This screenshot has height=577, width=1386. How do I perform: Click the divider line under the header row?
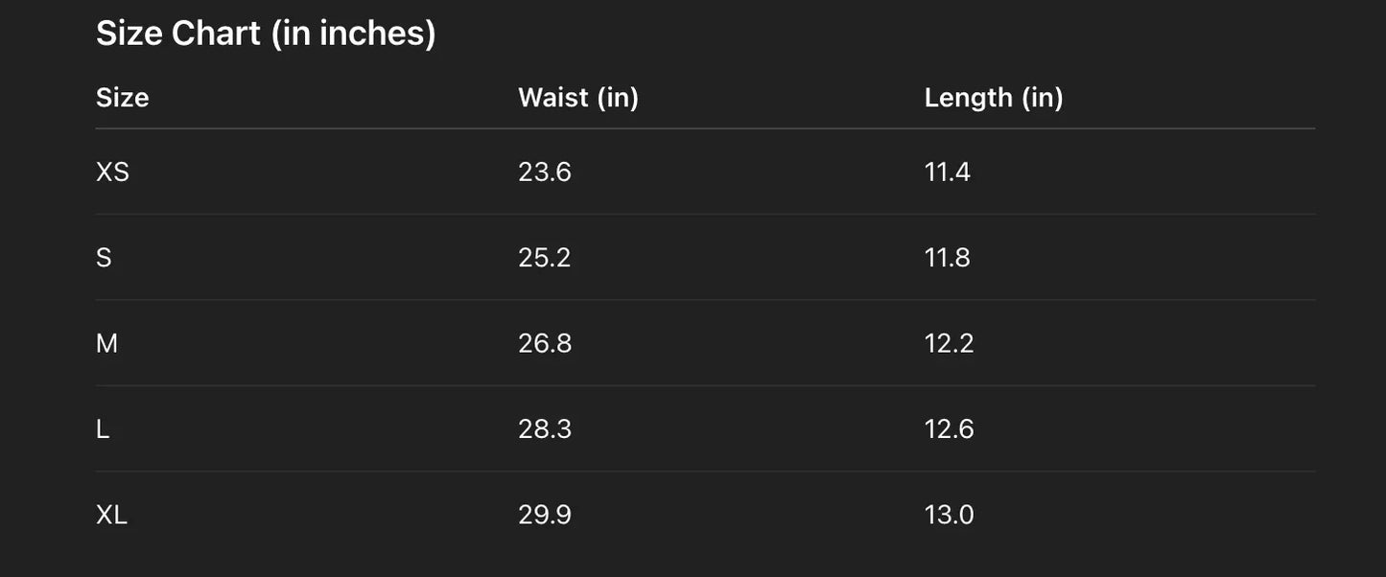705,128
